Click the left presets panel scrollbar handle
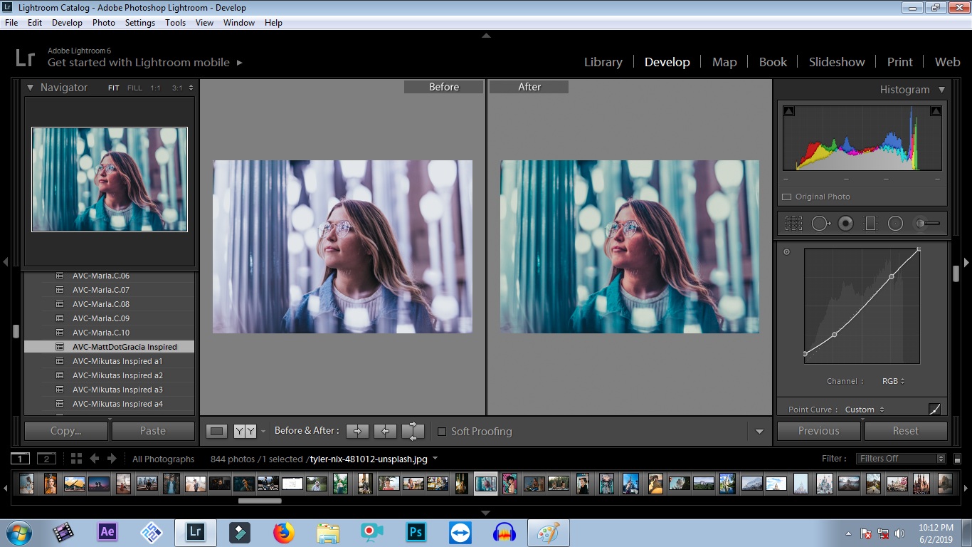This screenshot has height=547, width=972. (16, 331)
